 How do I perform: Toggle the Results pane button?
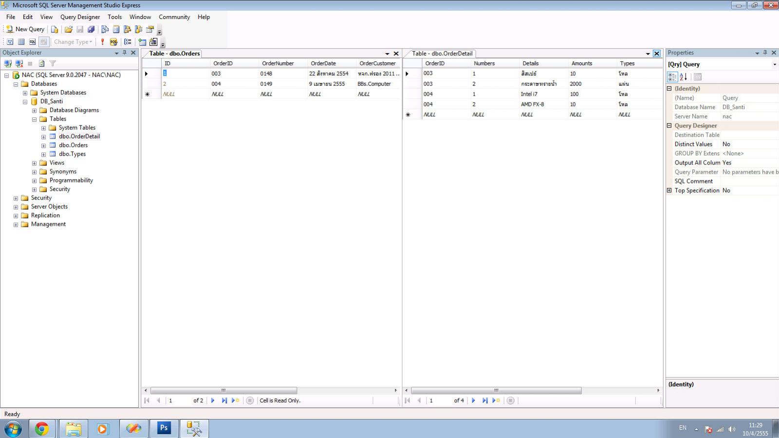tap(44, 42)
